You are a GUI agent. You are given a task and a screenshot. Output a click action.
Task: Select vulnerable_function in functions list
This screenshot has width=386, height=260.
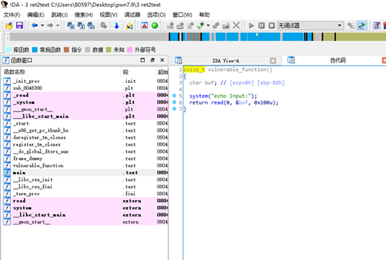click(86, 166)
